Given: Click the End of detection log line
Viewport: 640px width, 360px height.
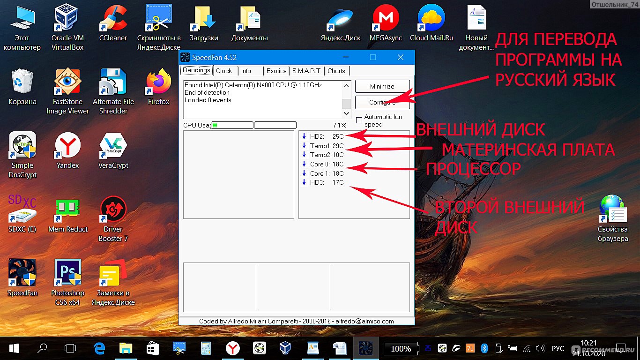Looking at the screenshot, I should tap(207, 92).
